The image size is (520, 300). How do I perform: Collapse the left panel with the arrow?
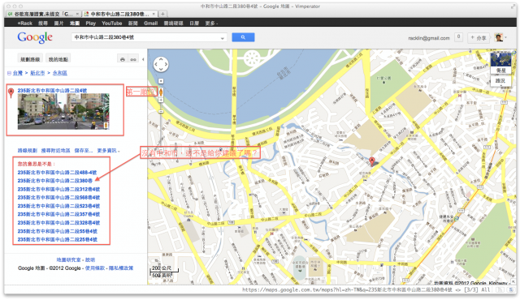coord(143,59)
